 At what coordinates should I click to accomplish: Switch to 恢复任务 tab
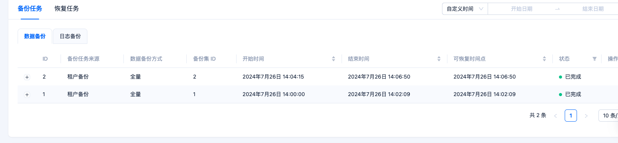[x=67, y=8]
